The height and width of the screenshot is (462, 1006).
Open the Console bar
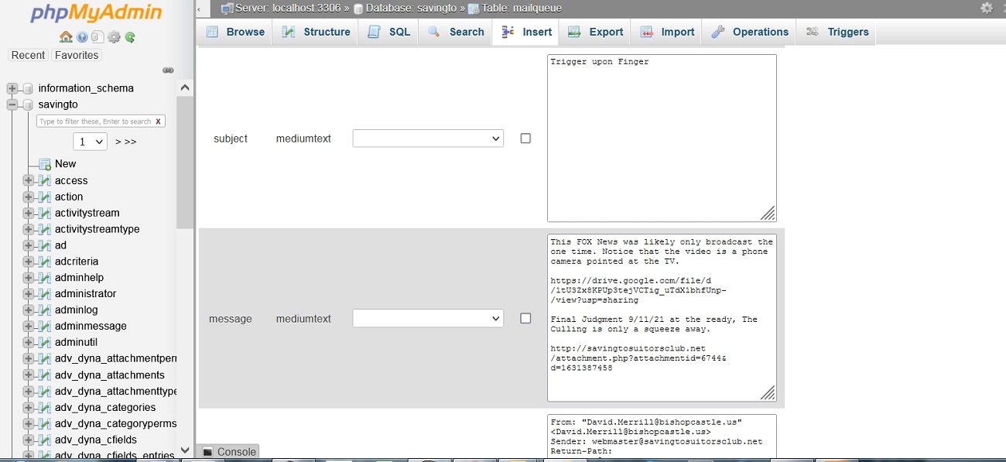tap(228, 452)
